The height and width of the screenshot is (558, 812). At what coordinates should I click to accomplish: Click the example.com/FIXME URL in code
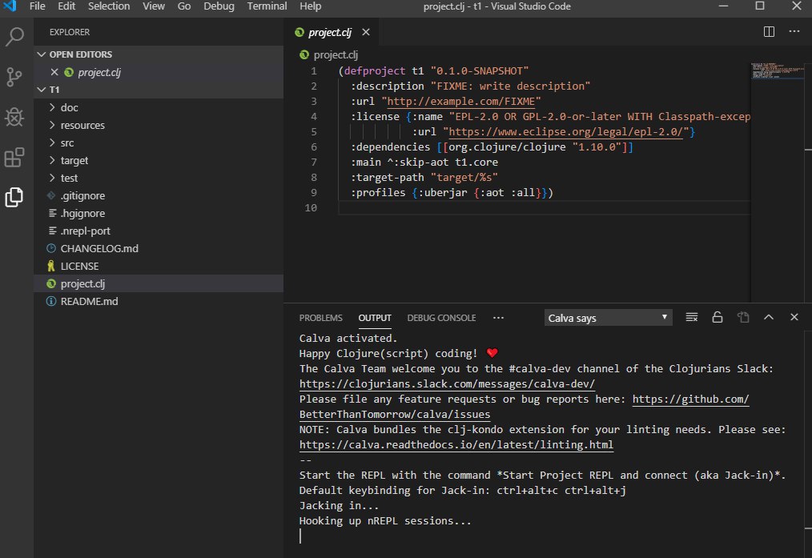pyautogui.click(x=461, y=102)
